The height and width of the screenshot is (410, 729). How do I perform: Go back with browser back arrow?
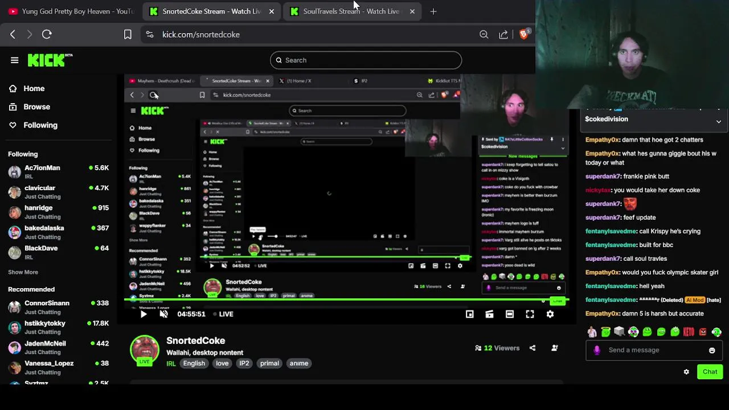(13, 34)
